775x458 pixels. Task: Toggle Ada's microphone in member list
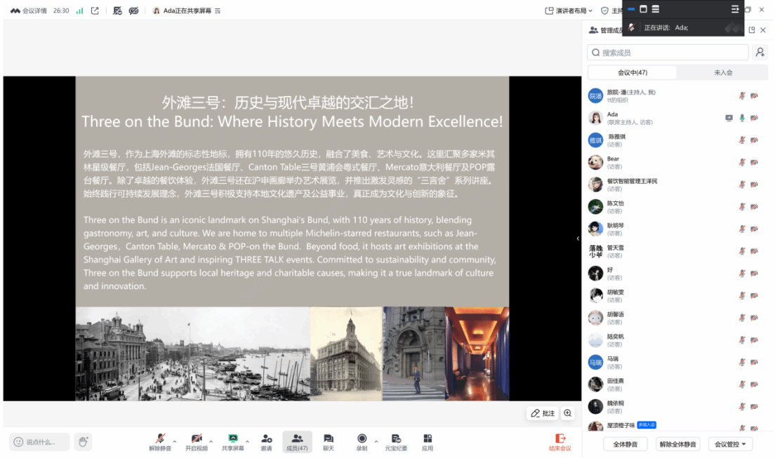(742, 118)
